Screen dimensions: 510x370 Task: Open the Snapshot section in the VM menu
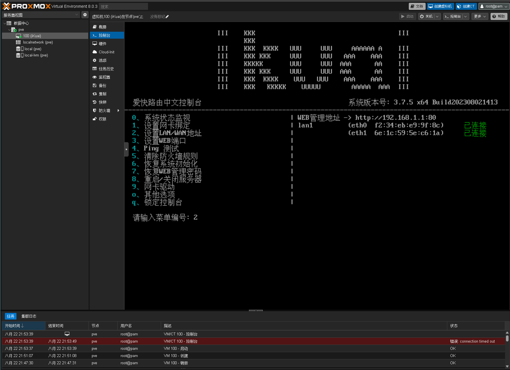tap(102, 102)
